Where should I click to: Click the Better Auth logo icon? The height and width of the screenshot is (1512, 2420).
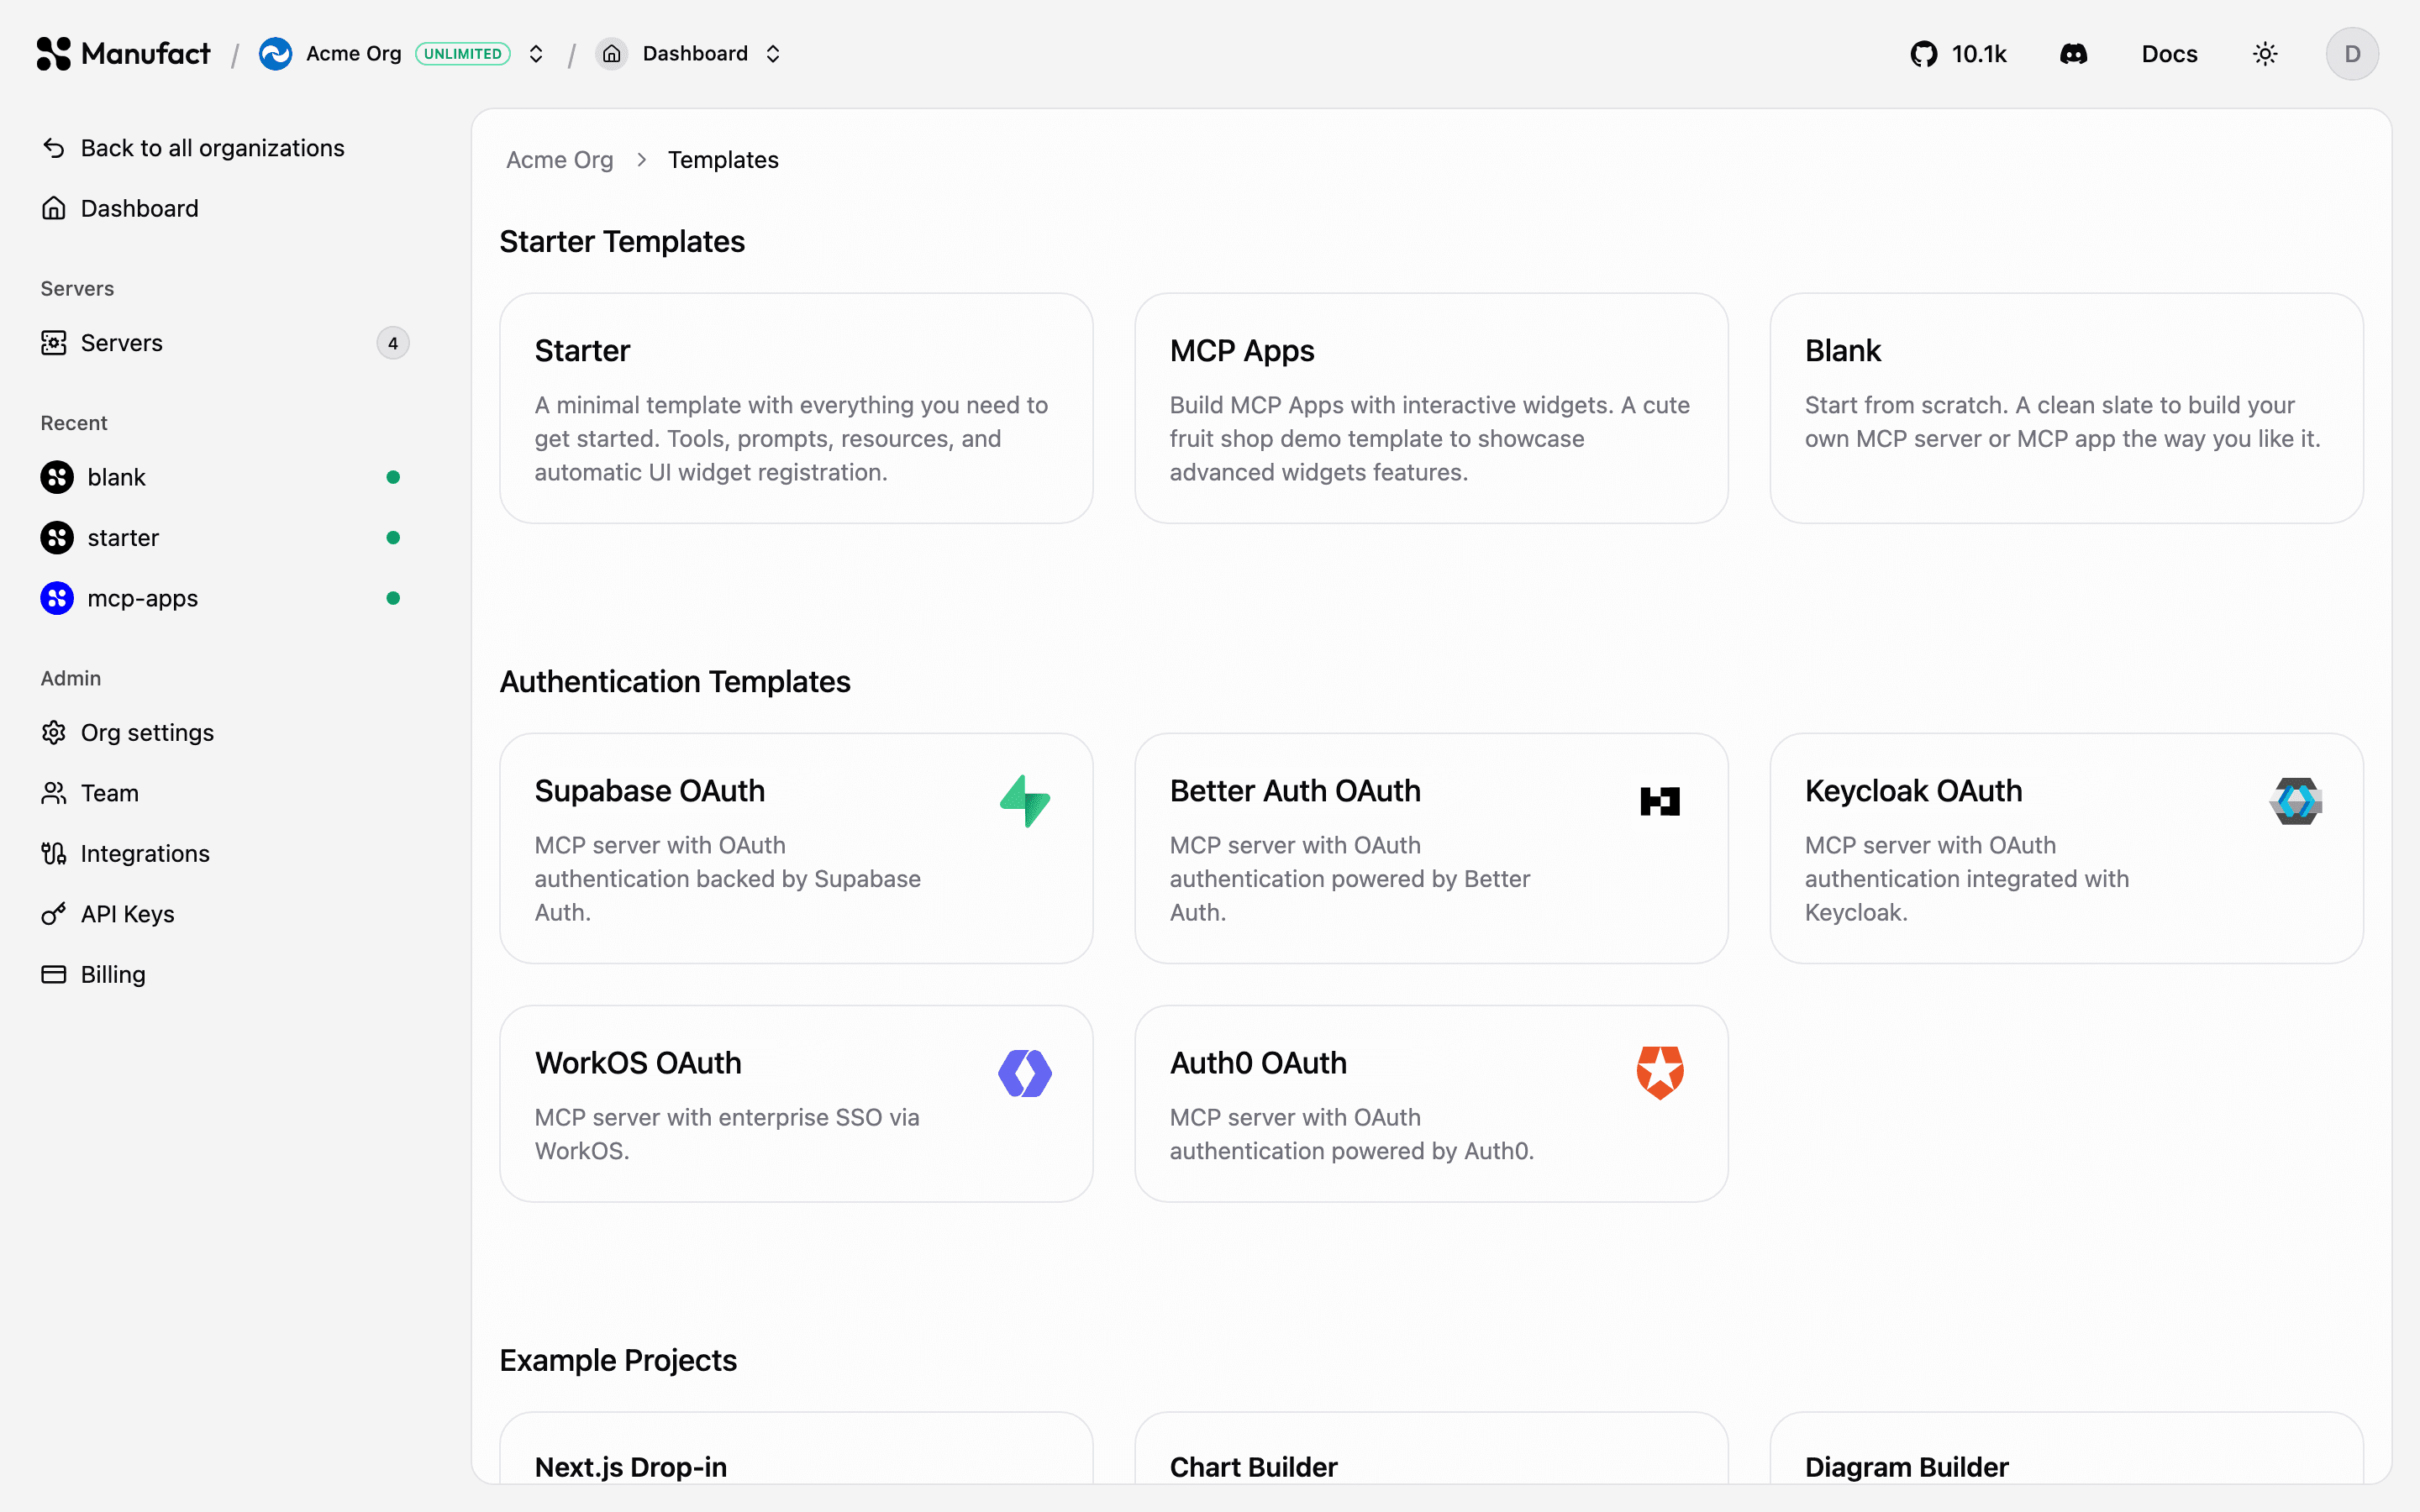point(1660,801)
